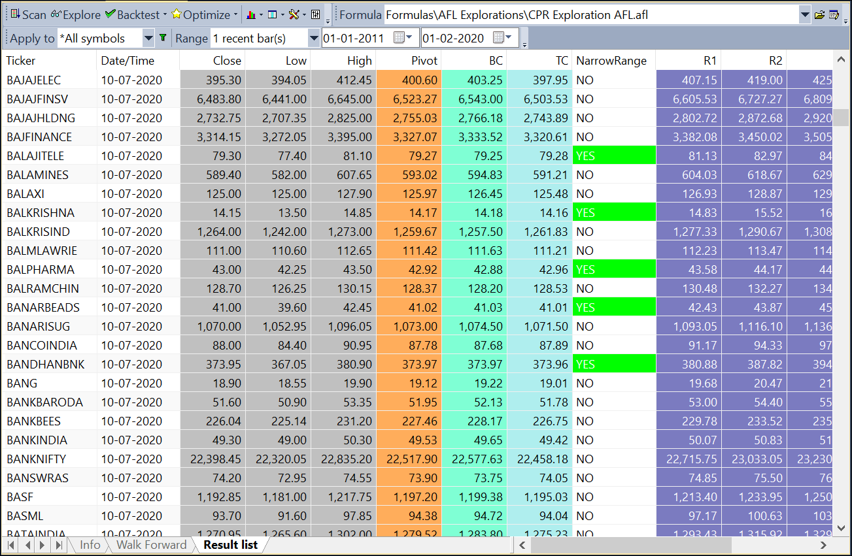Open the date range toolbar overflow options
The image size is (852, 556).
click(x=524, y=43)
